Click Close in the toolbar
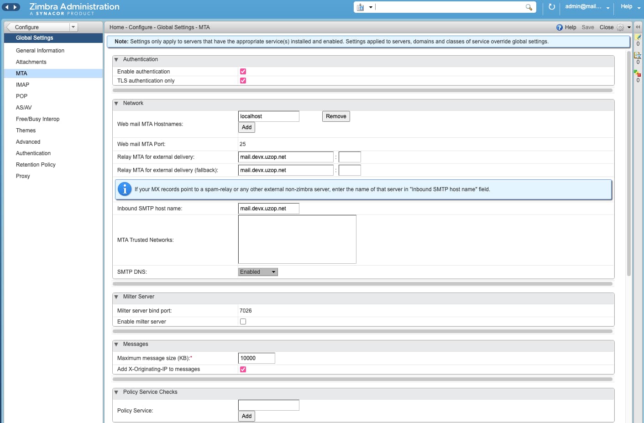Viewport: 644px width, 423px height. pyautogui.click(x=606, y=27)
